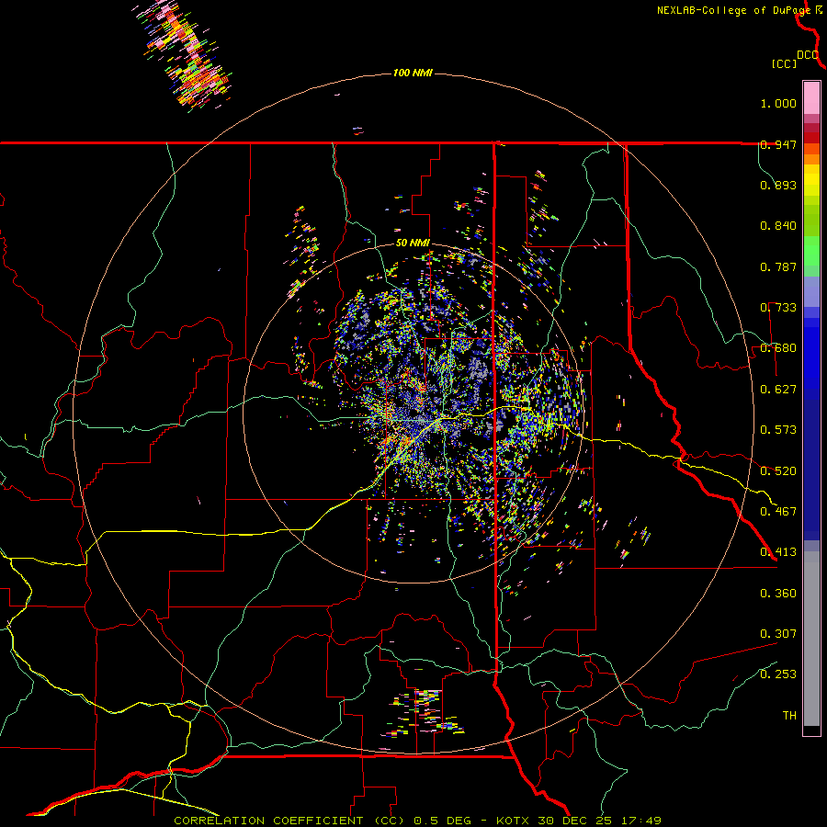Pick the gray segment of the color bar

pyautogui.click(x=811, y=639)
